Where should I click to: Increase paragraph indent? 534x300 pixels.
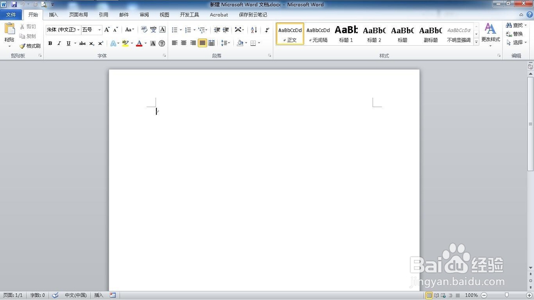click(x=225, y=30)
